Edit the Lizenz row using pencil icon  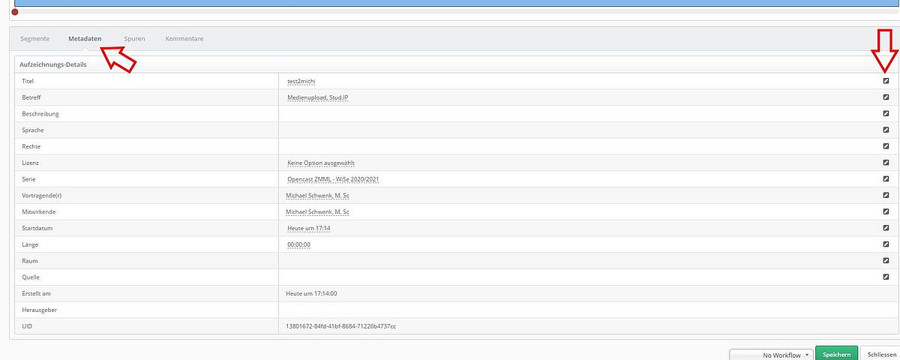click(x=885, y=163)
